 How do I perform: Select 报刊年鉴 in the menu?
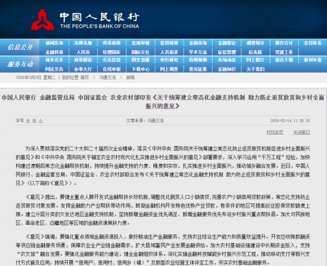pos(313,60)
